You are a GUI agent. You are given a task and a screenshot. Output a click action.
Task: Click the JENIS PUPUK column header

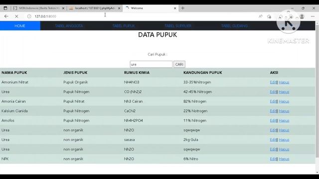(75, 73)
